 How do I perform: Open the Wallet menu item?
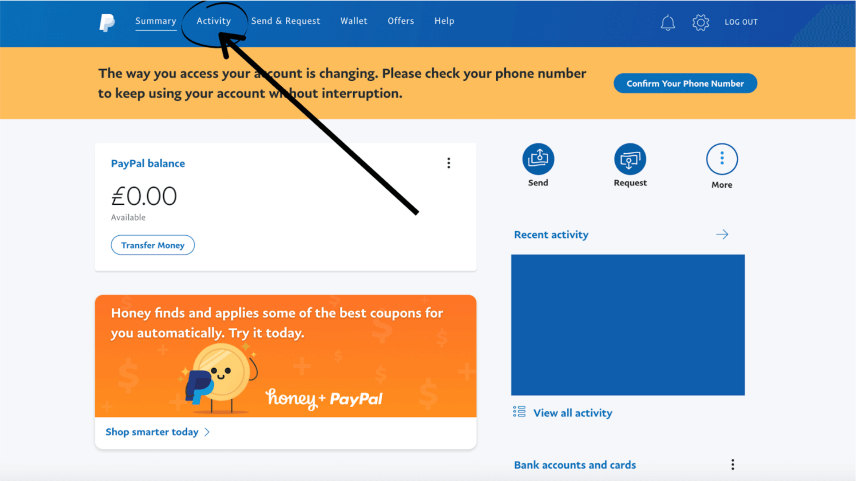click(354, 21)
